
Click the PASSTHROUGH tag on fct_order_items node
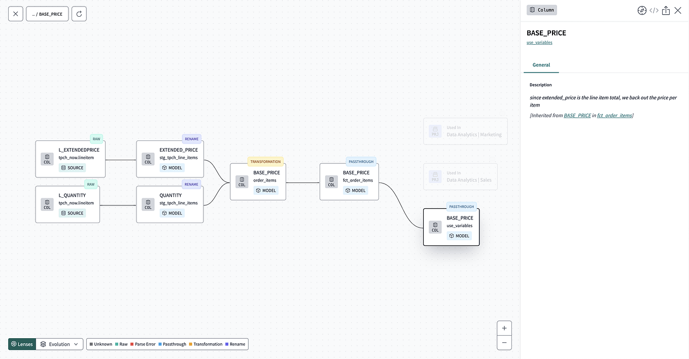click(x=361, y=161)
